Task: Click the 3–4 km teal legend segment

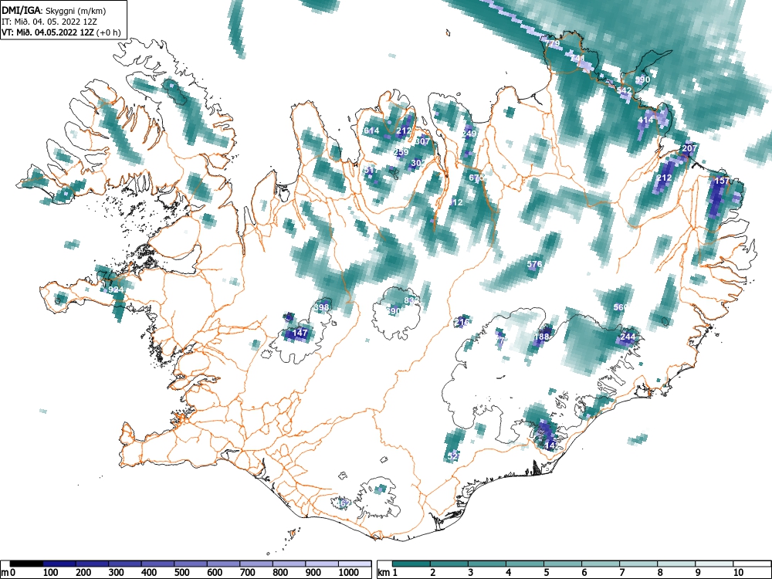Action: coord(487,564)
